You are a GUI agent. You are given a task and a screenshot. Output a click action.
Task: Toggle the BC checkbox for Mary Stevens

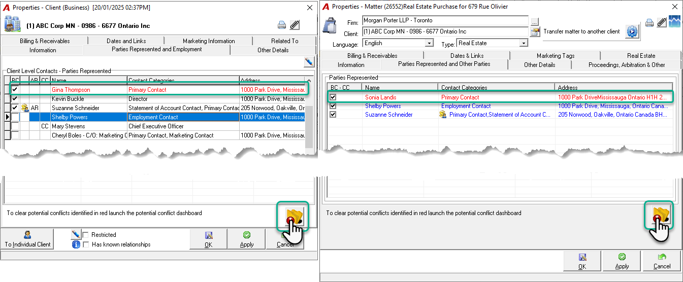15,126
